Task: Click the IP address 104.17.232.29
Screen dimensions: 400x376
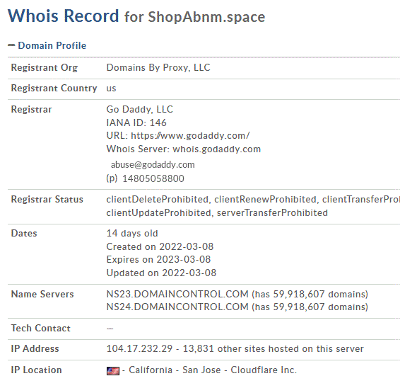Action: tap(139, 348)
